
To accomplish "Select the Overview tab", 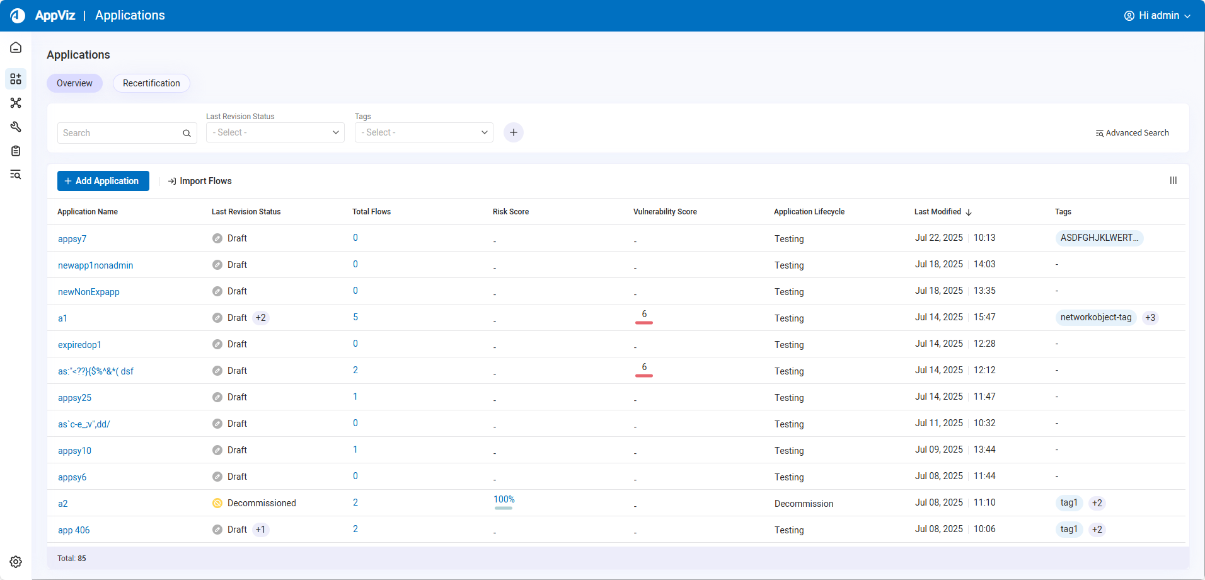I will click(x=74, y=83).
